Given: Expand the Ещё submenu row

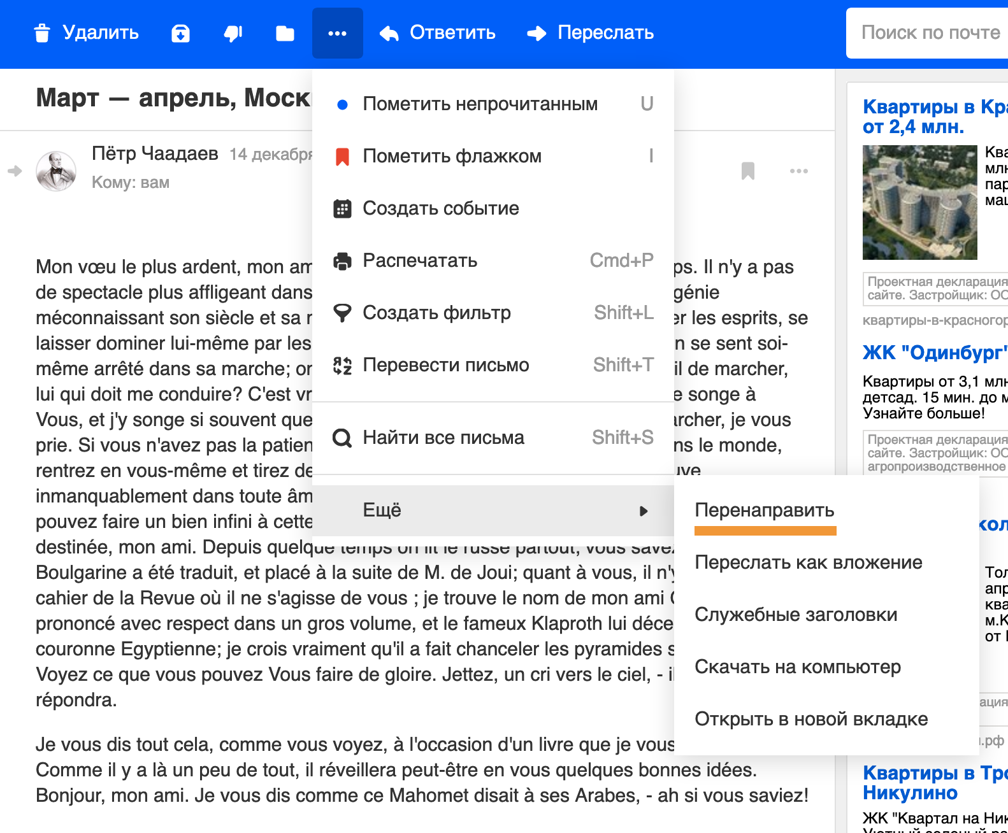Looking at the screenshot, I should (x=493, y=510).
